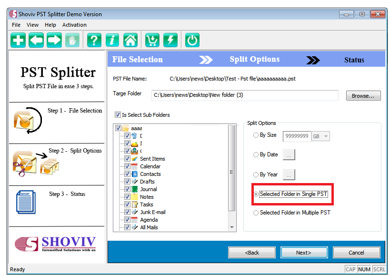Click the forward arrow toolbar icon
390x276 pixels.
click(x=54, y=40)
